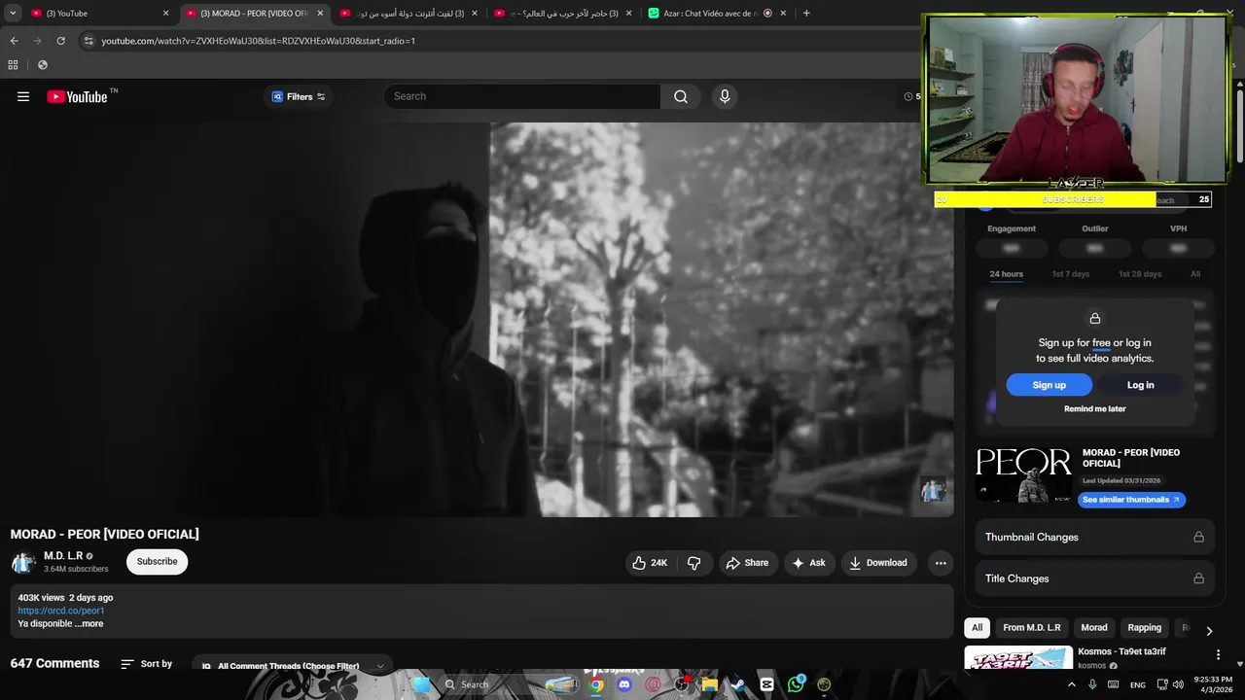This screenshot has width=1245, height=700.
Task: Open Discord from the taskbar
Action: click(x=624, y=684)
